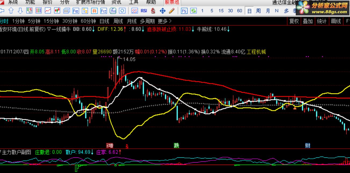Click the 统计 button

[322, 21]
